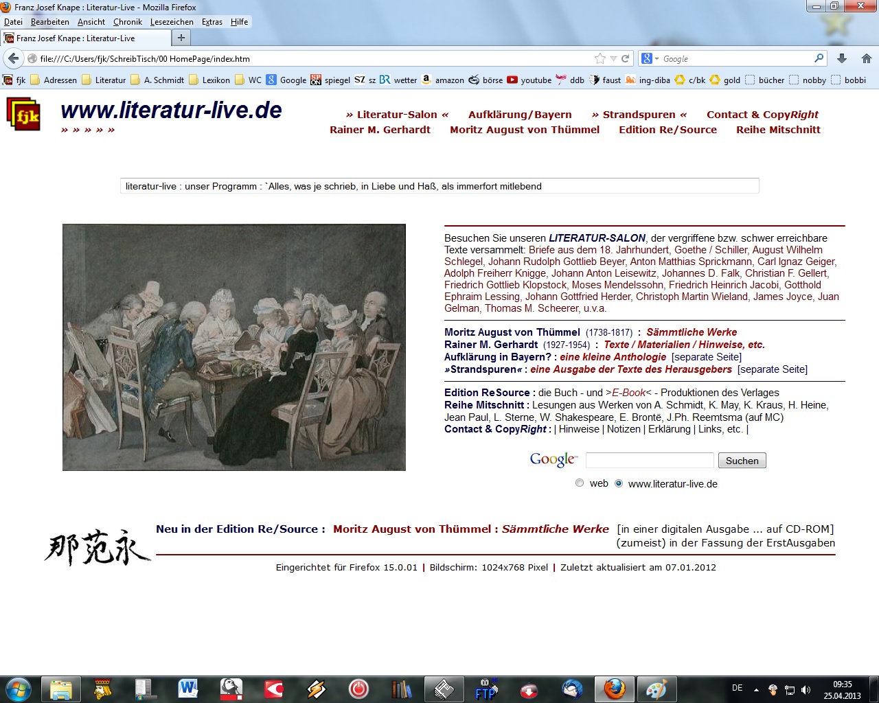
Task: Open the spiegel bookmark
Action: (x=330, y=80)
